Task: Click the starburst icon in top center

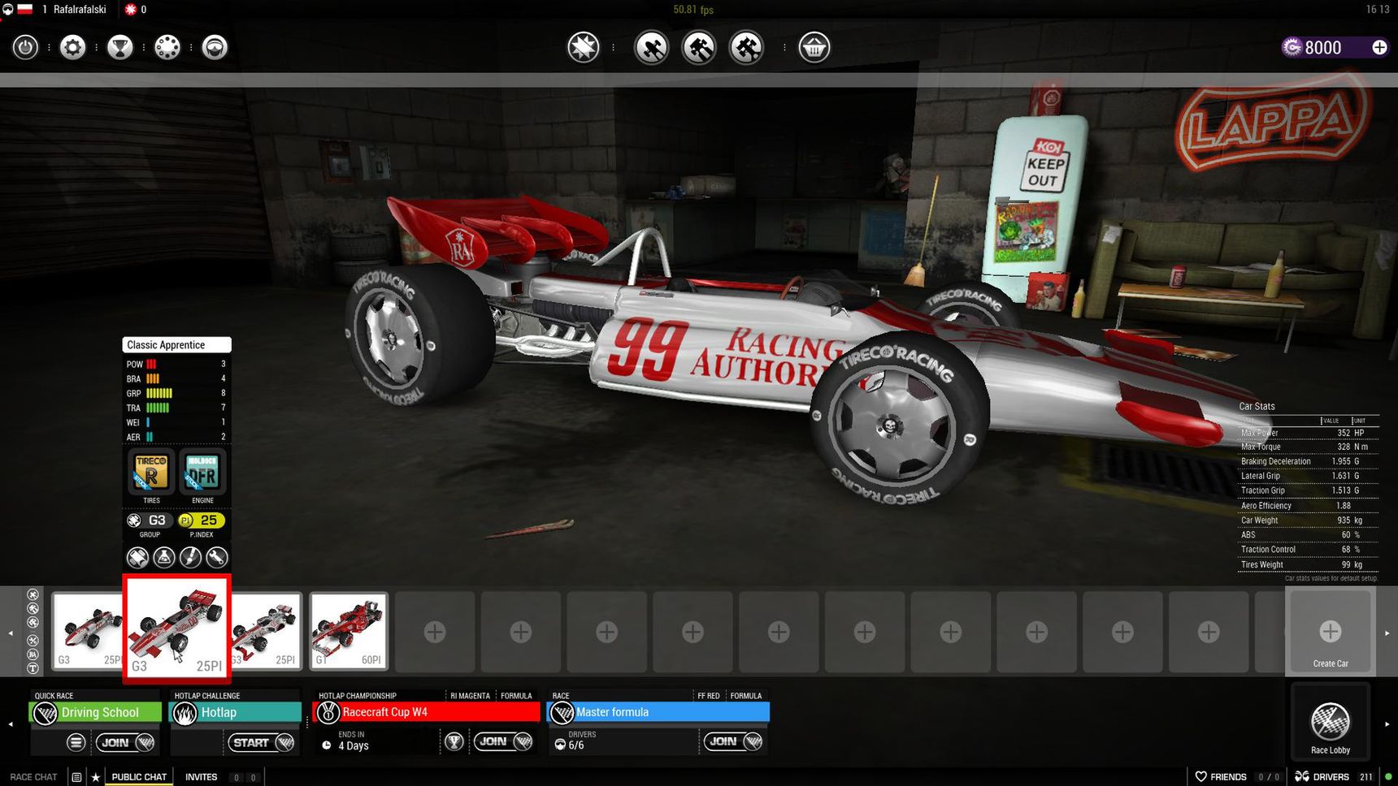Action: (x=584, y=47)
